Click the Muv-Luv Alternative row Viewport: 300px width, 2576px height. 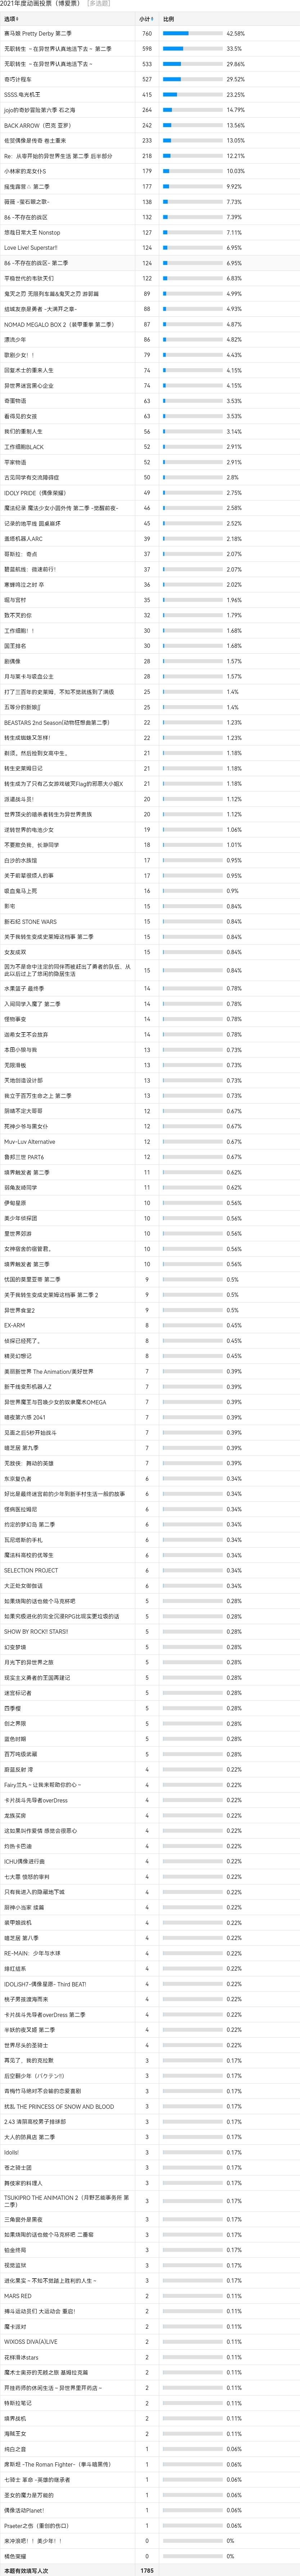[150, 1141]
